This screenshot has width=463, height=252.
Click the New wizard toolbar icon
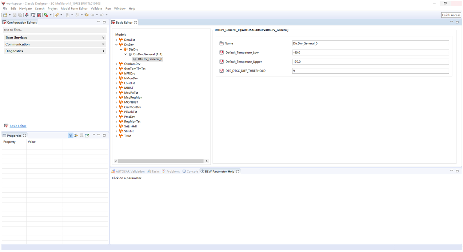click(x=5, y=15)
